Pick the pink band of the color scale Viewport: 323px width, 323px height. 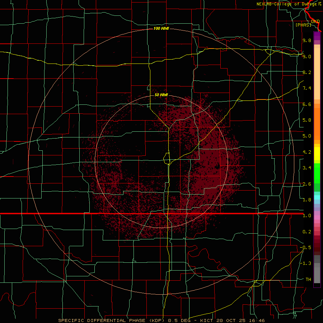click(x=317, y=217)
